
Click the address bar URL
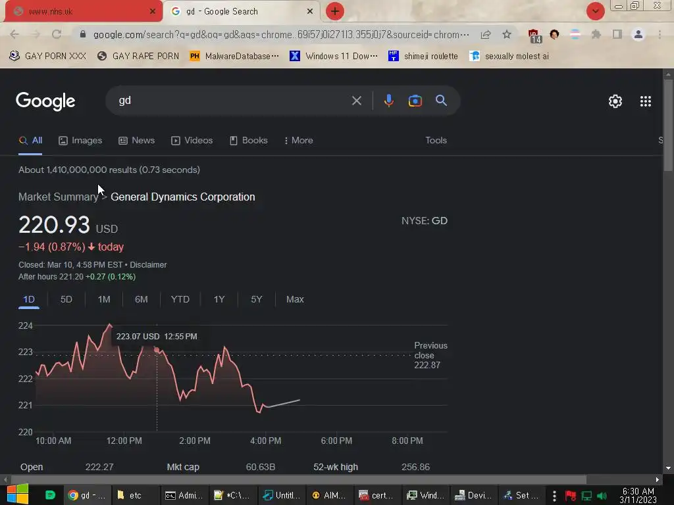coord(281,35)
